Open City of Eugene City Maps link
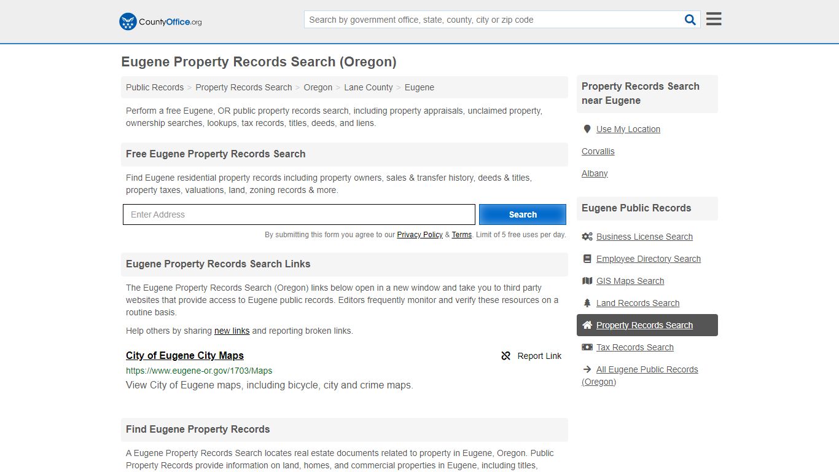The image size is (839, 472). (185, 355)
